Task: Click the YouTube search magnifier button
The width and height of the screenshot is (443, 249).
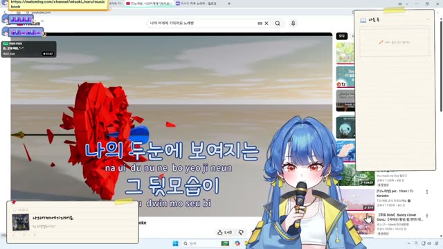Action: click(278, 24)
